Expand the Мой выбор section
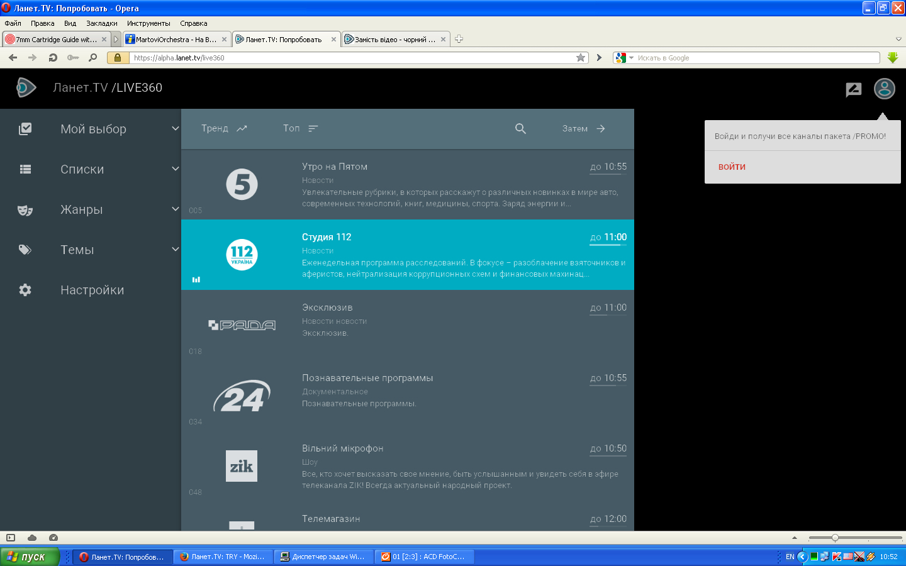Image resolution: width=906 pixels, height=566 pixels. coord(175,128)
